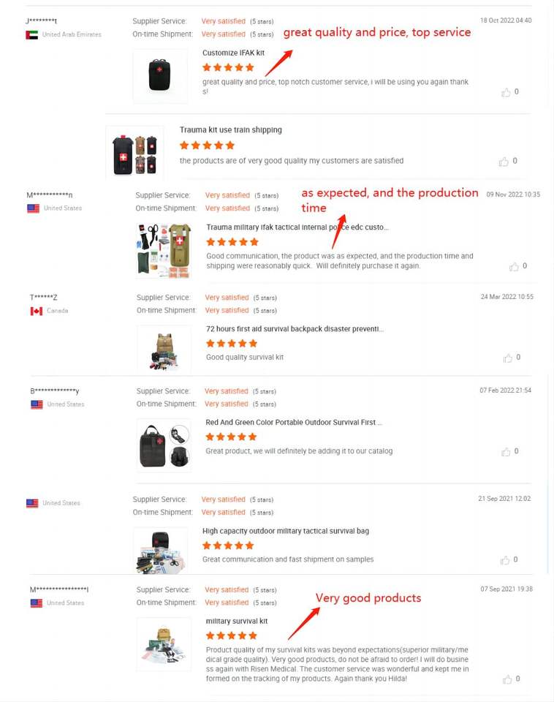Viewport: 554px width, 702px height.
Task: Open Trauma military ifak tactical product title
Action: pos(297,227)
